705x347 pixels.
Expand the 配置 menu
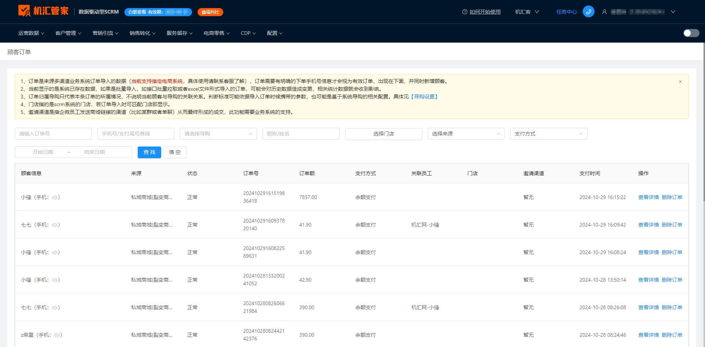(275, 33)
